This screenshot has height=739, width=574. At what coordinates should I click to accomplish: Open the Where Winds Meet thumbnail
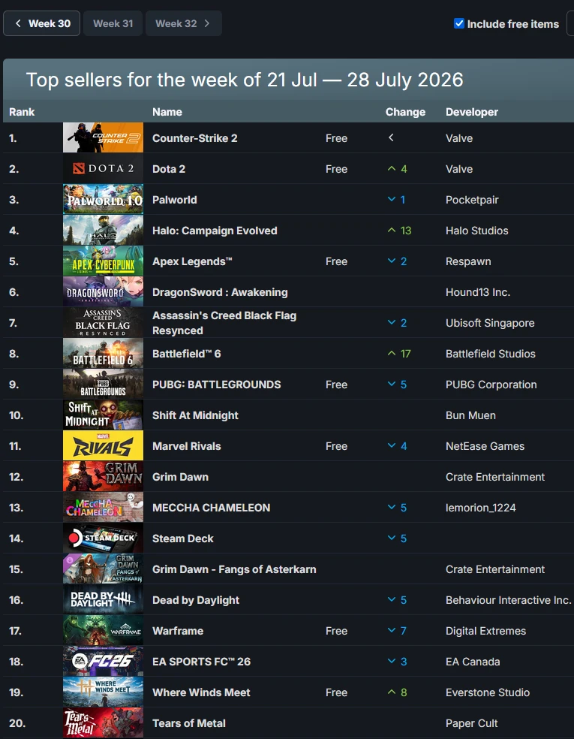pyautogui.click(x=103, y=692)
